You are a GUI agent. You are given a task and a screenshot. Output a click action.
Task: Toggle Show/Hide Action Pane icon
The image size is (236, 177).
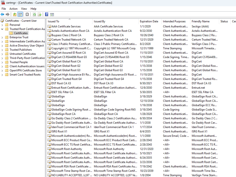[x=52, y=14]
